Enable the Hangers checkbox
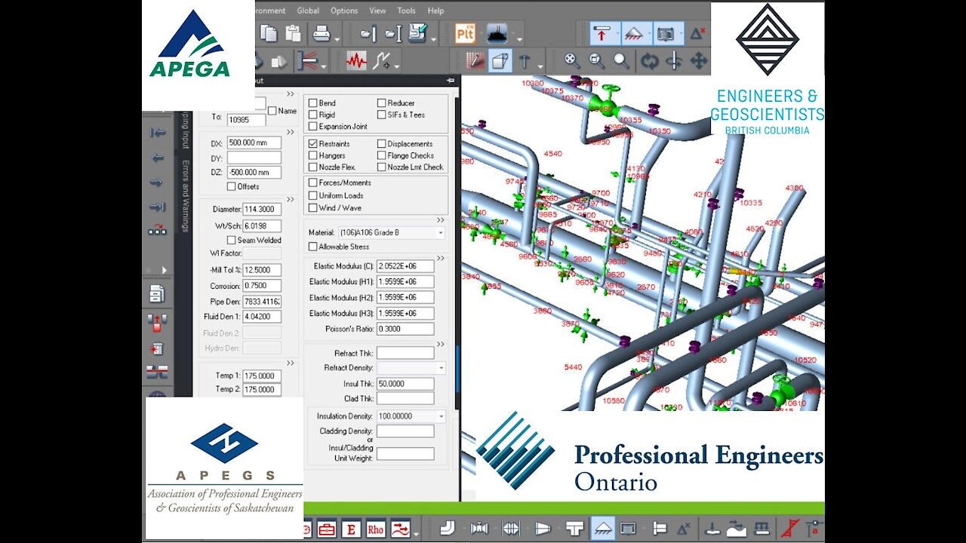This screenshot has width=966, height=543. [312, 155]
